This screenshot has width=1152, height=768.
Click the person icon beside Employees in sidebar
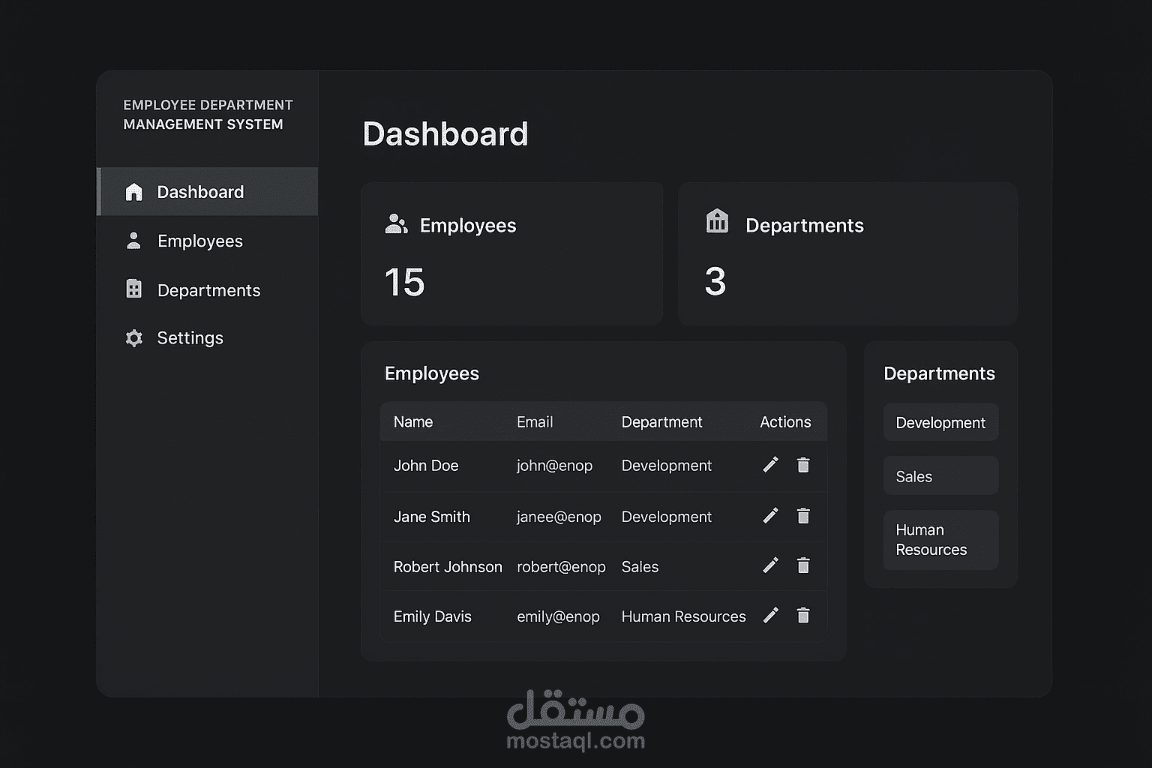[133, 241]
